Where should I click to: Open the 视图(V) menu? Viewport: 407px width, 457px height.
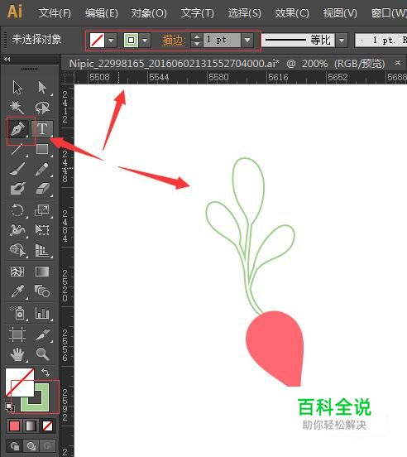340,13
